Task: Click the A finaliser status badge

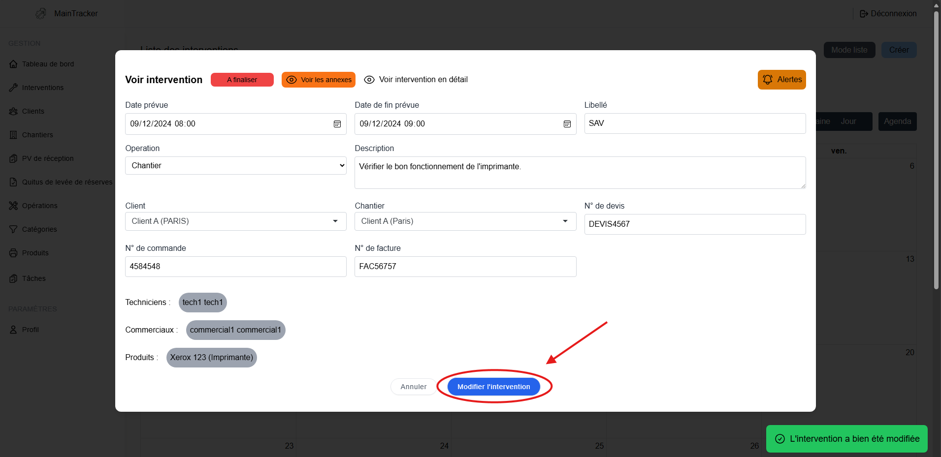Action: pos(242,80)
